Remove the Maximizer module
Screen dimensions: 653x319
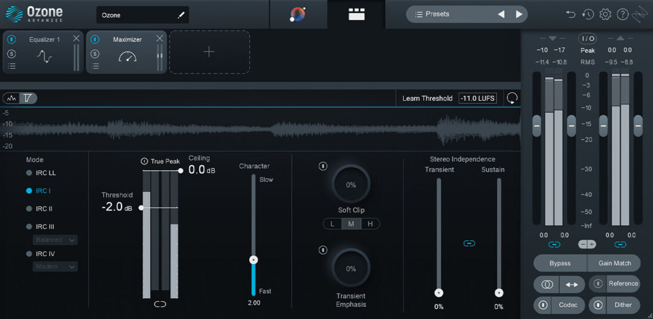tap(160, 39)
